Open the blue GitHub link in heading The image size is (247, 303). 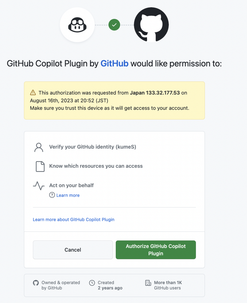coord(115,64)
